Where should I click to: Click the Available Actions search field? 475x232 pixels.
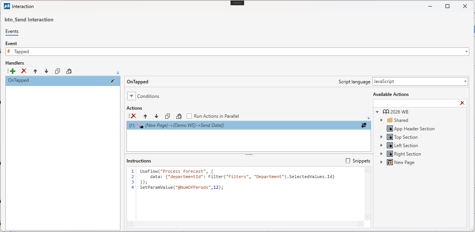tap(415, 103)
